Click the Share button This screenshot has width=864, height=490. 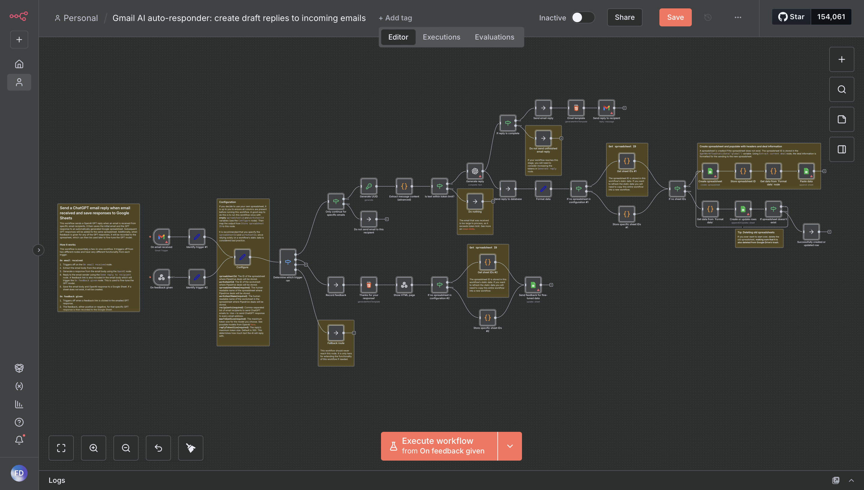625,17
